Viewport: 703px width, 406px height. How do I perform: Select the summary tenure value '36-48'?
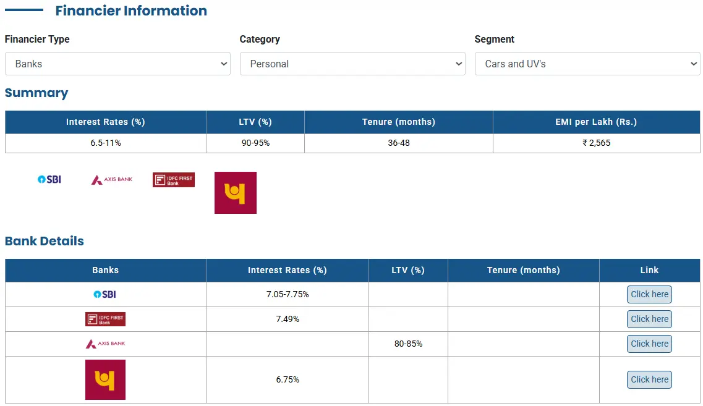pyautogui.click(x=399, y=143)
